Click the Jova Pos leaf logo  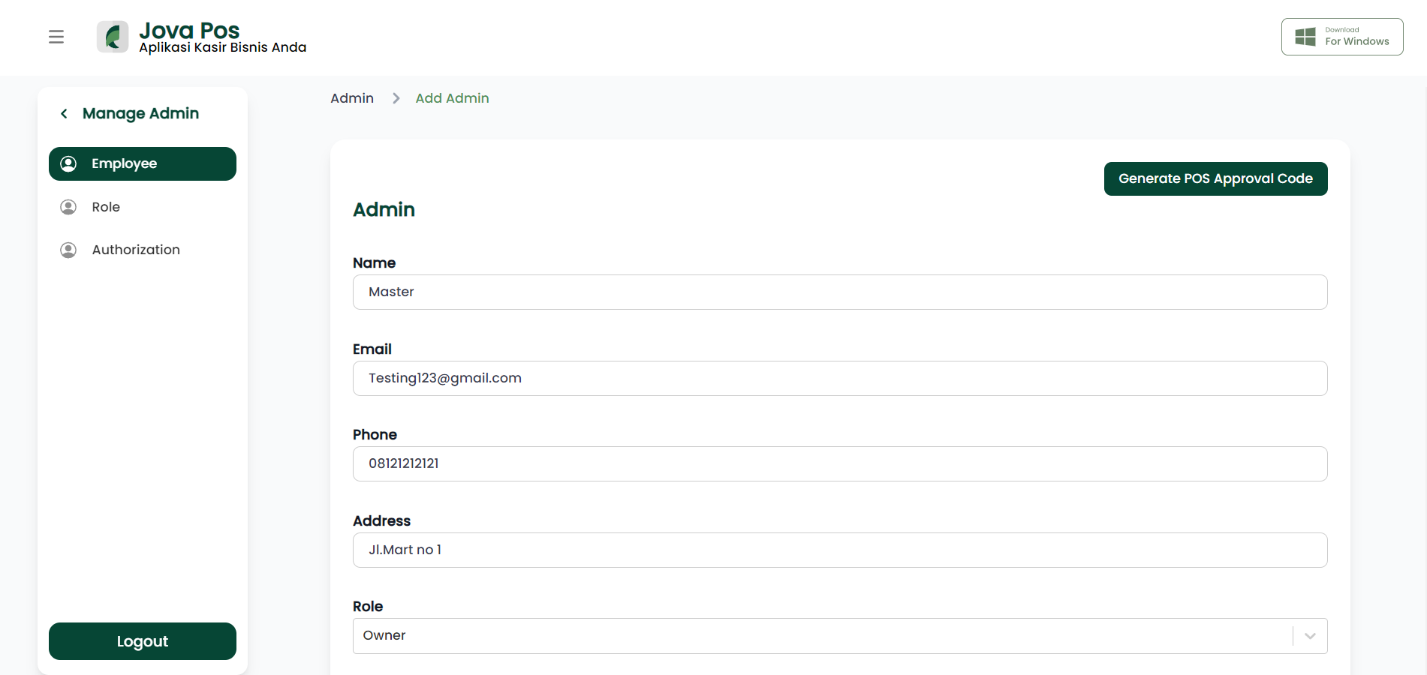pyautogui.click(x=113, y=37)
